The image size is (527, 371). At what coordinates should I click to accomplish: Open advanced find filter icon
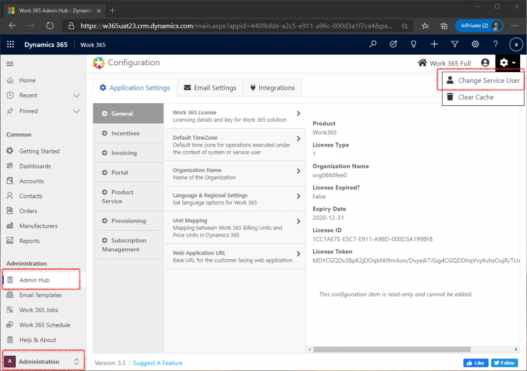point(455,44)
